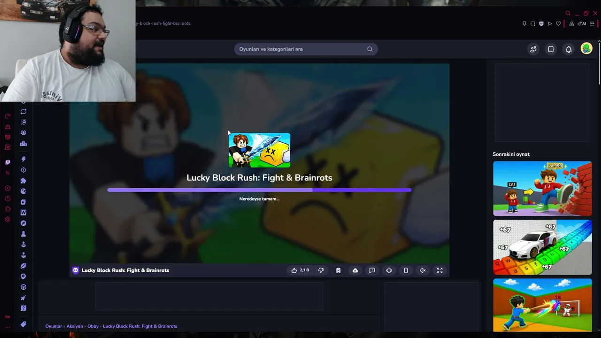The width and height of the screenshot is (601, 338).
Task: Open the browser tab search magnifier icon
Action: pyautogui.click(x=568, y=14)
